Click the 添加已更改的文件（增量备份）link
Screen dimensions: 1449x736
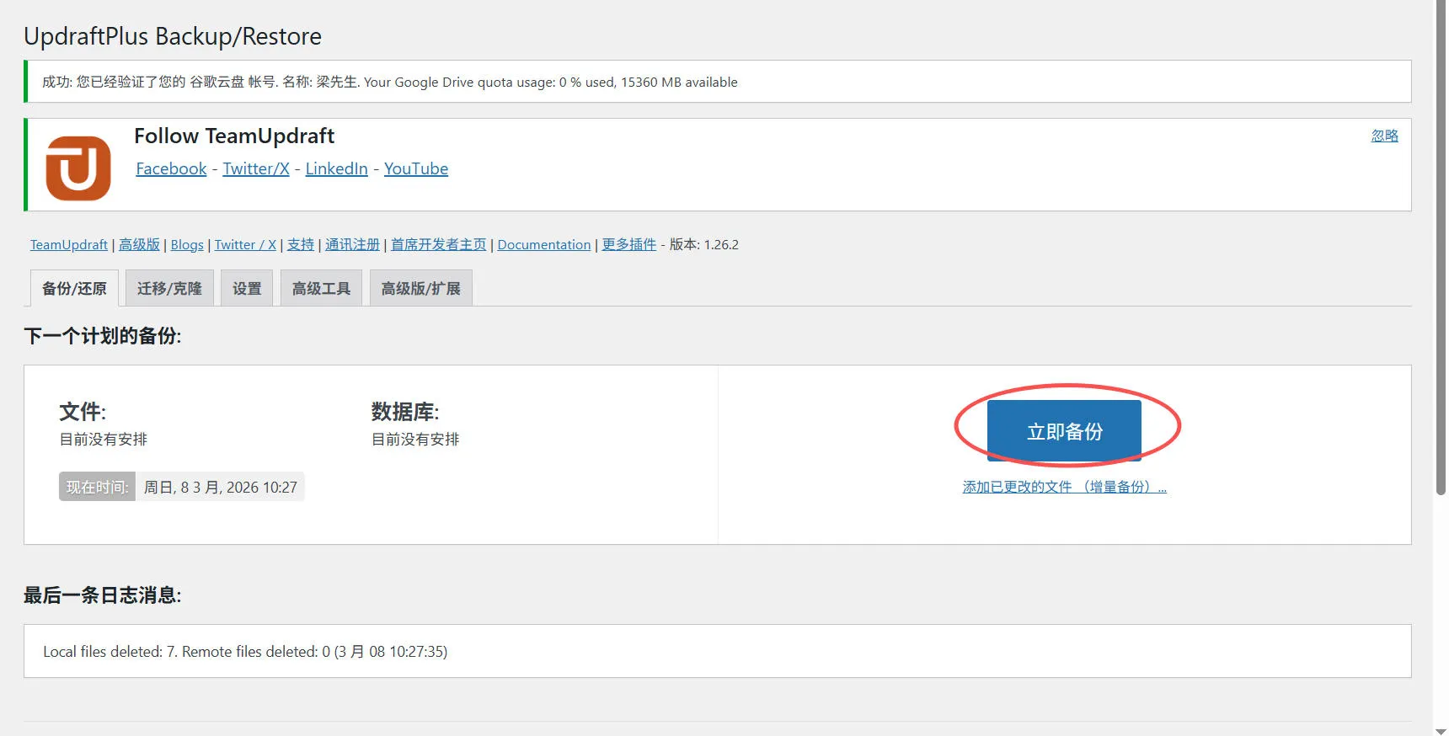pos(1063,487)
